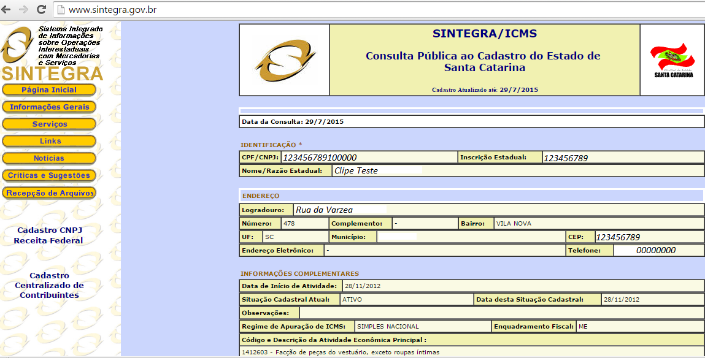Click the Município label
This screenshot has height=358, width=705.
[x=349, y=237]
